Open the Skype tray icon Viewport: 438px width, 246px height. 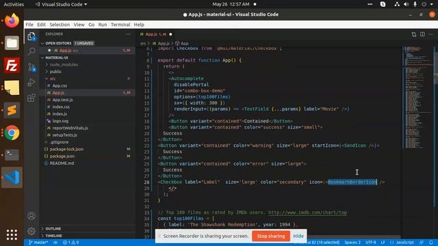383,4
